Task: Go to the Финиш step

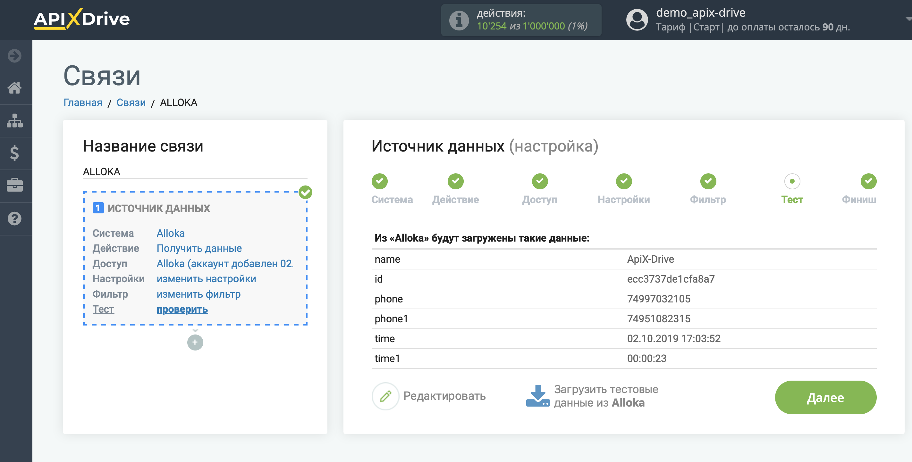Action: [x=868, y=181]
